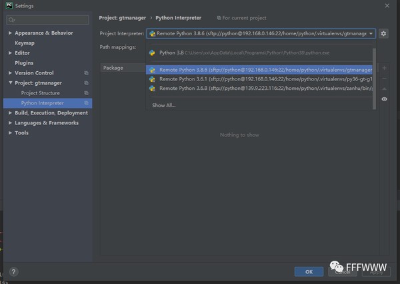Choose Remote Python 3.6.1 interpreter
400x284 pixels.
coord(259,79)
